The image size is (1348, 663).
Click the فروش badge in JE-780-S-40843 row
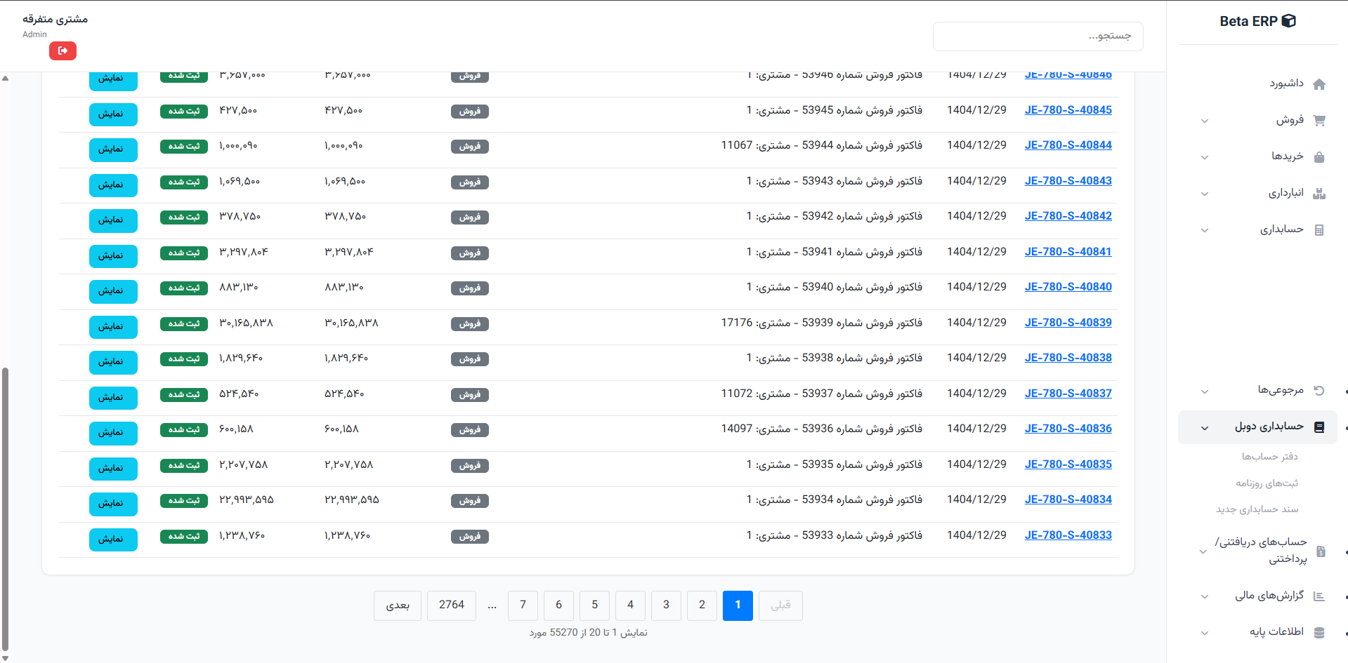(x=470, y=182)
